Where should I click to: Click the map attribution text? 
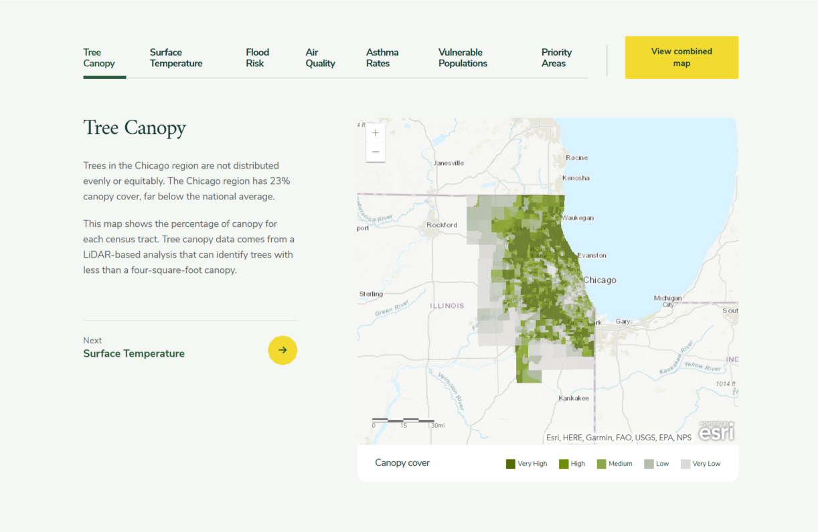(619, 438)
